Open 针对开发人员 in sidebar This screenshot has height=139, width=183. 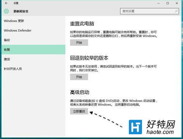coord(33,69)
